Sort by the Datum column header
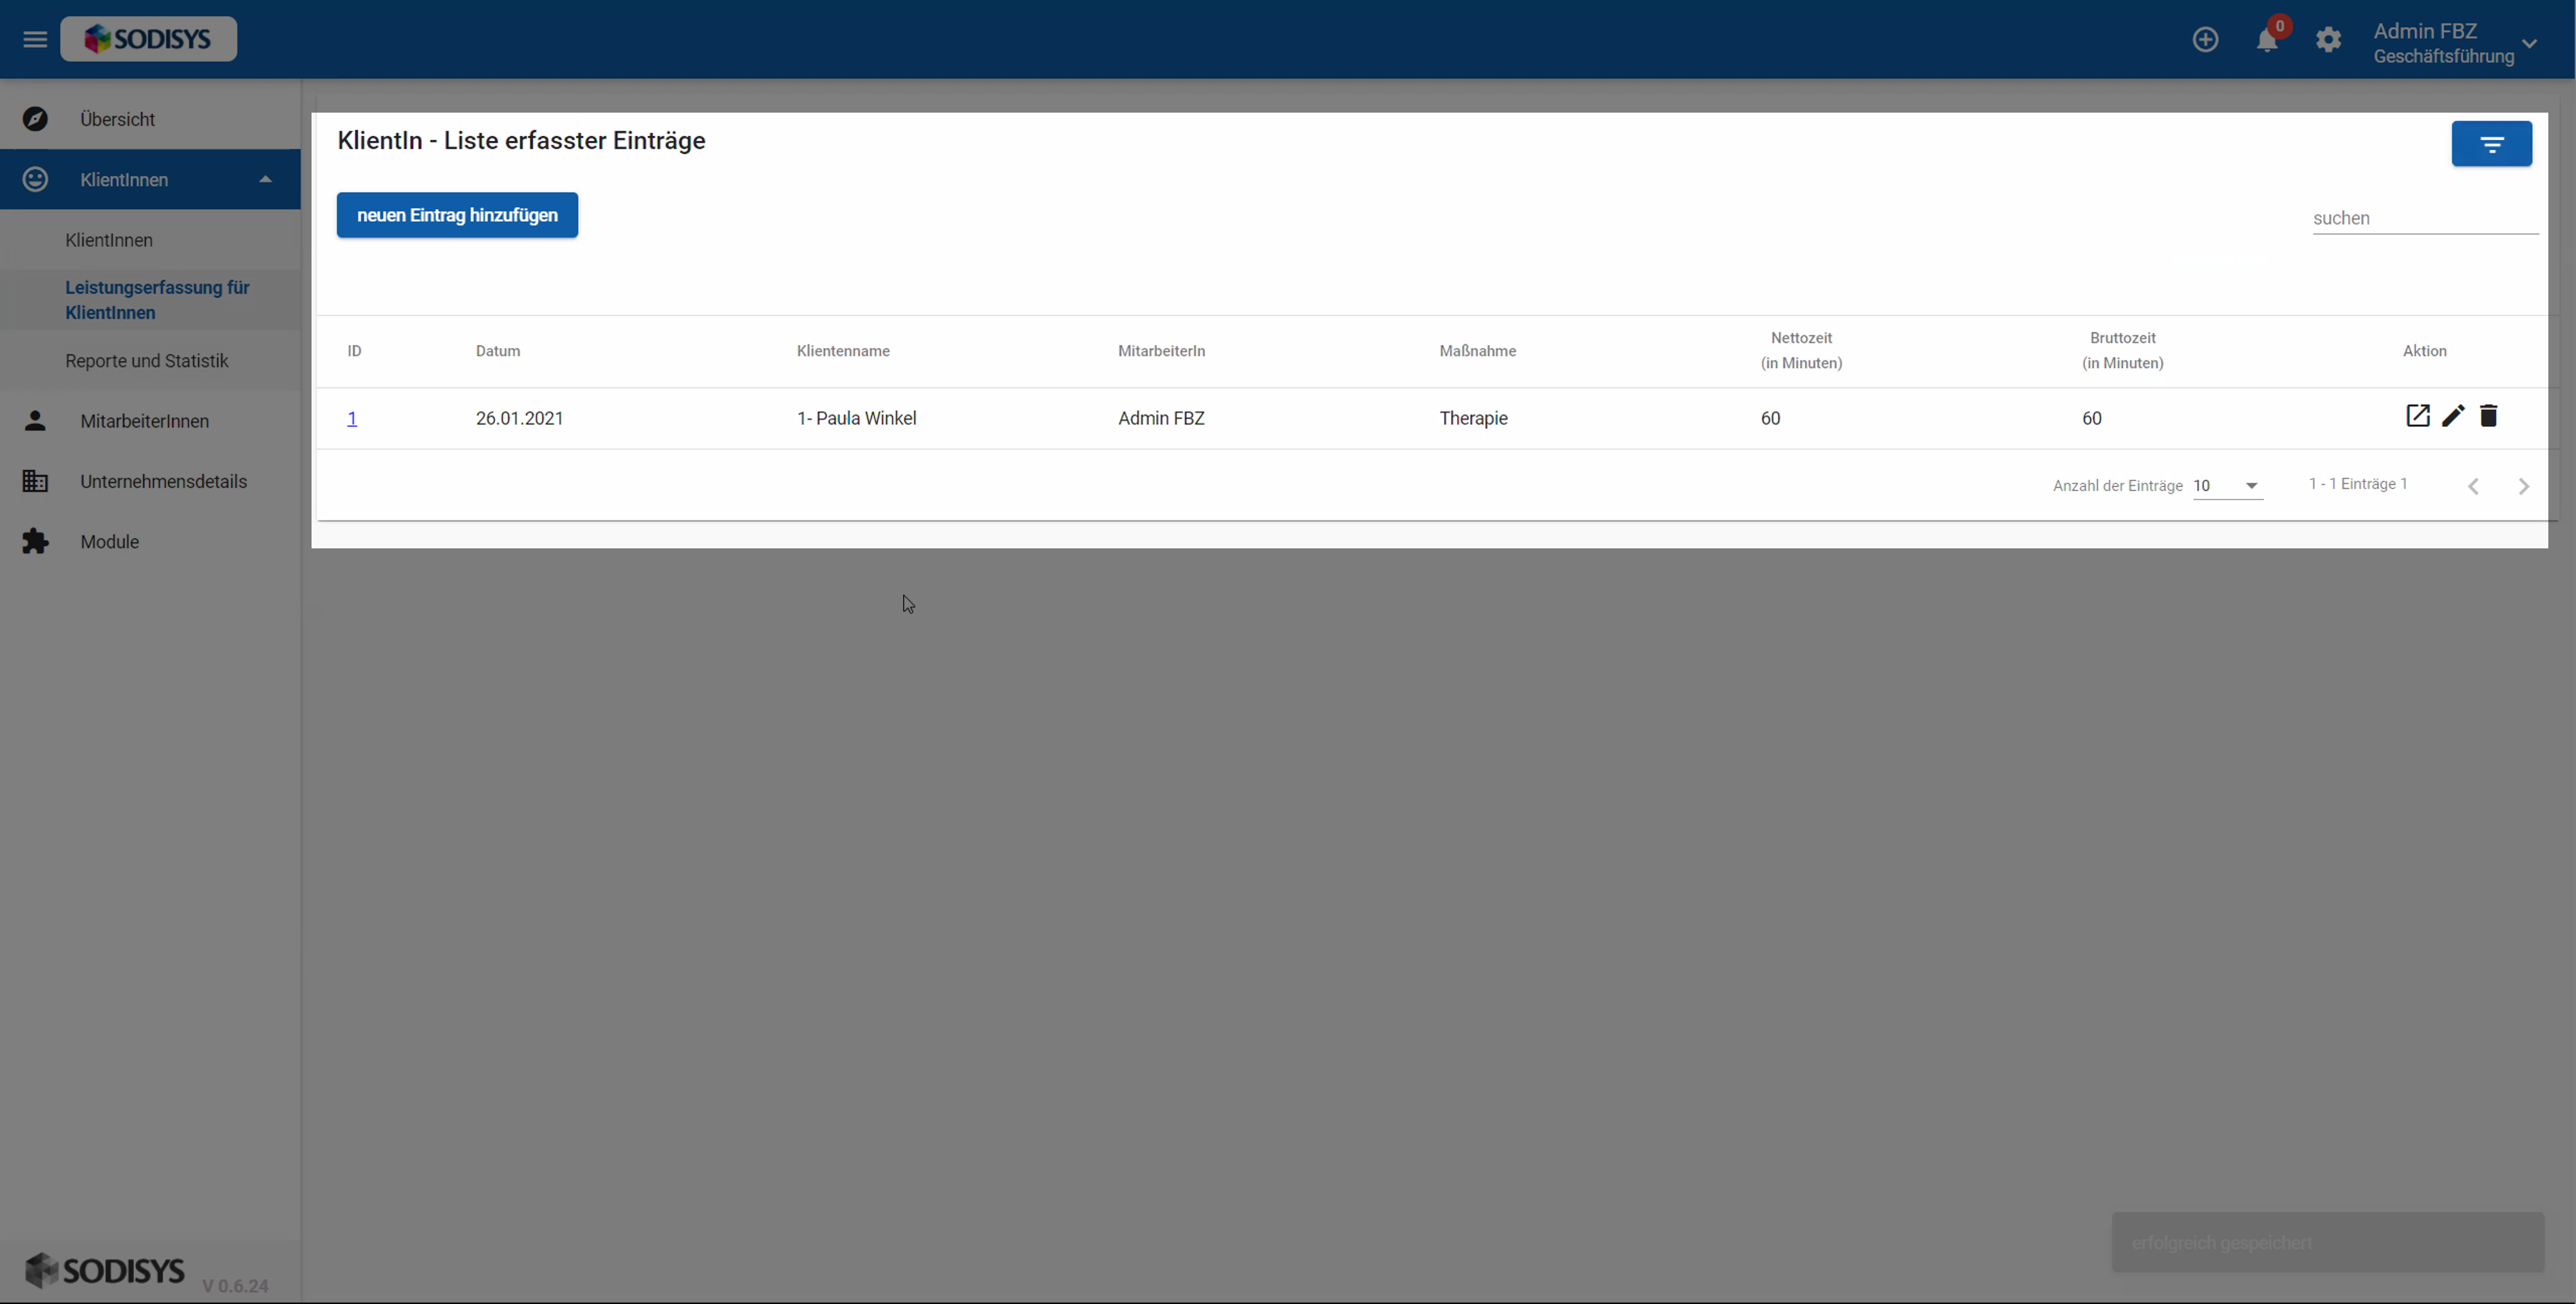The image size is (2576, 1304). pyautogui.click(x=498, y=351)
